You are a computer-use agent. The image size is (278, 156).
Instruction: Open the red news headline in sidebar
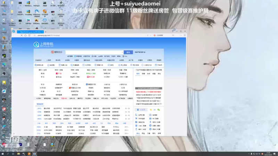pos(149,92)
